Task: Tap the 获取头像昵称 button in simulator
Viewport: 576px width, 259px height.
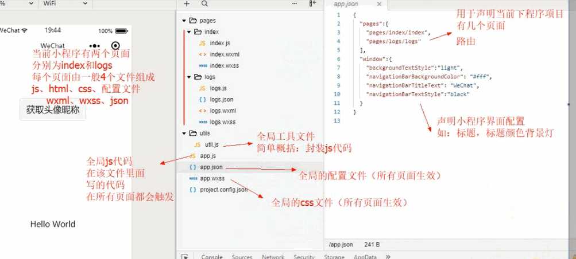Action: [52, 109]
